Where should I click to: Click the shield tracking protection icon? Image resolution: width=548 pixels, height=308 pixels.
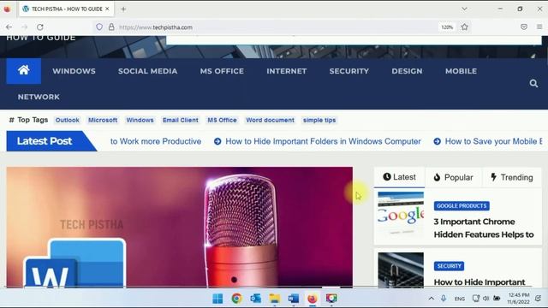click(99, 27)
